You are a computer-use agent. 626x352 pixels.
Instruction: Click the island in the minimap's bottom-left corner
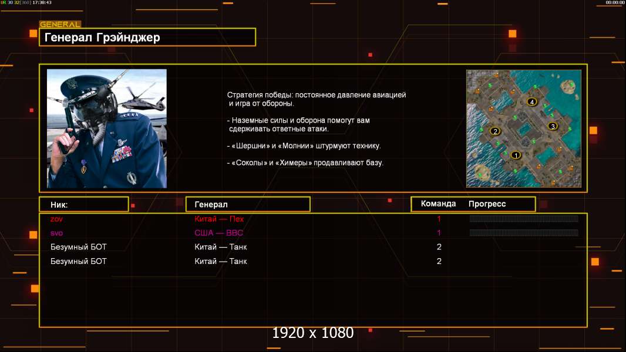point(482,171)
